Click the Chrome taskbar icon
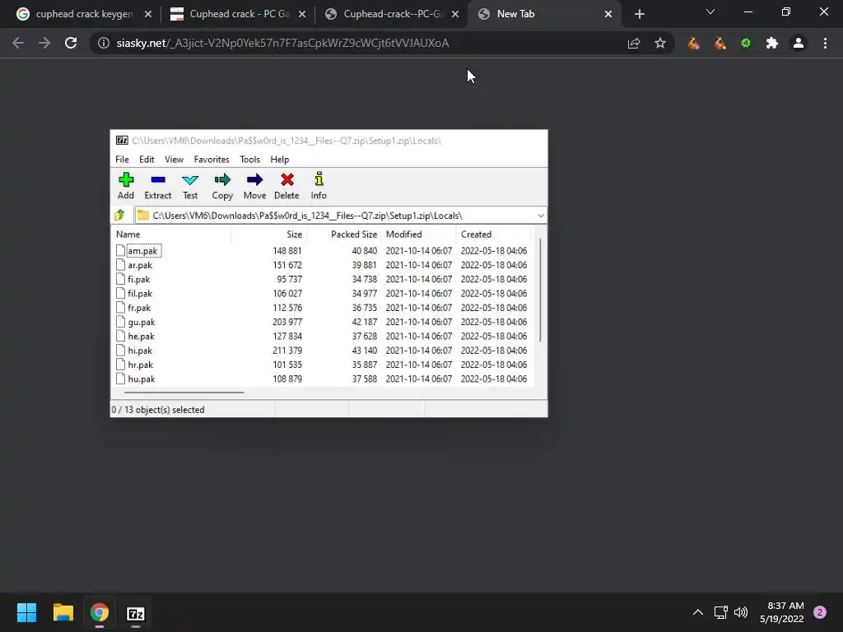The width and height of the screenshot is (843, 632). tap(99, 612)
